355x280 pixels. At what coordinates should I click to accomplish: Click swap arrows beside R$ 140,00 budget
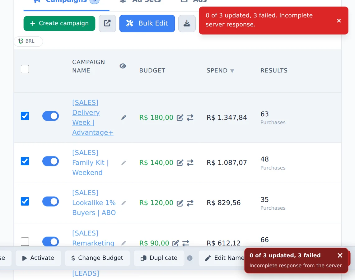[x=190, y=163]
